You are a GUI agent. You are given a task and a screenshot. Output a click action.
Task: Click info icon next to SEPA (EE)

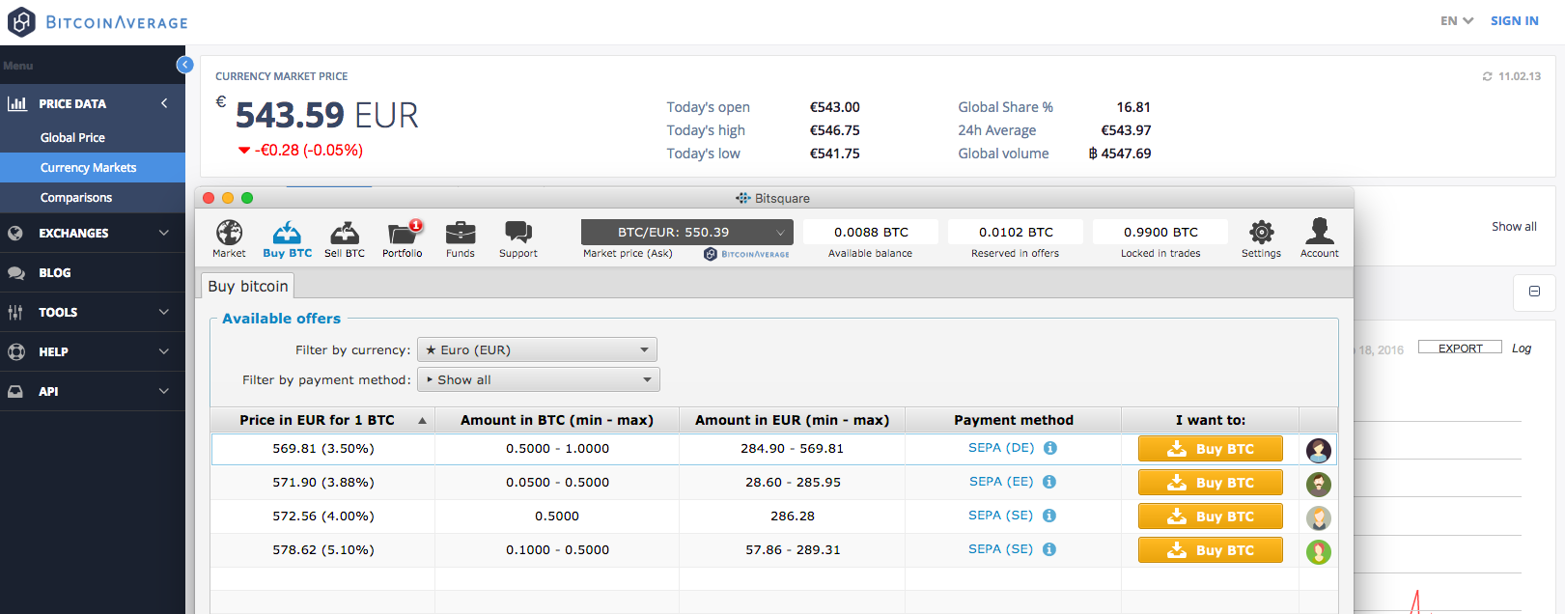(1049, 482)
